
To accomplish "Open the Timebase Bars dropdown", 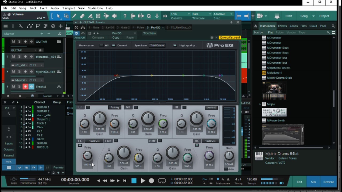I will [202, 14].
